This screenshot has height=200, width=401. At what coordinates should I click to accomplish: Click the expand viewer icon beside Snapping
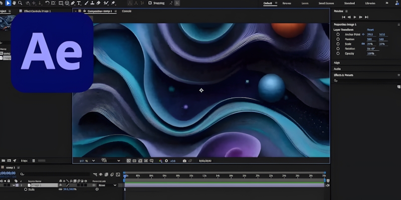[x=177, y=3]
